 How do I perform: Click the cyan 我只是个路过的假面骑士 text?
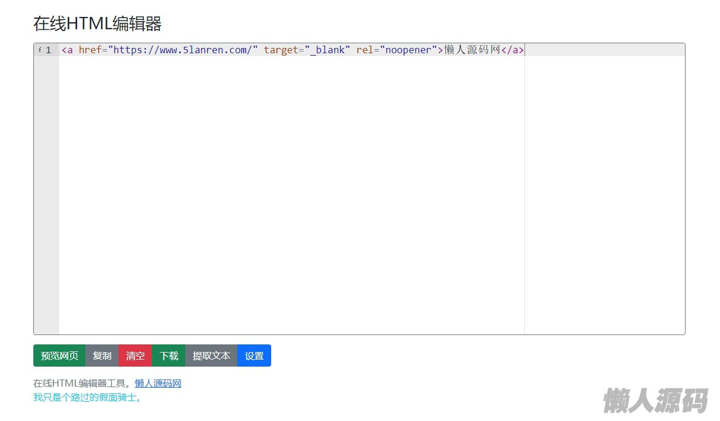[x=88, y=398]
